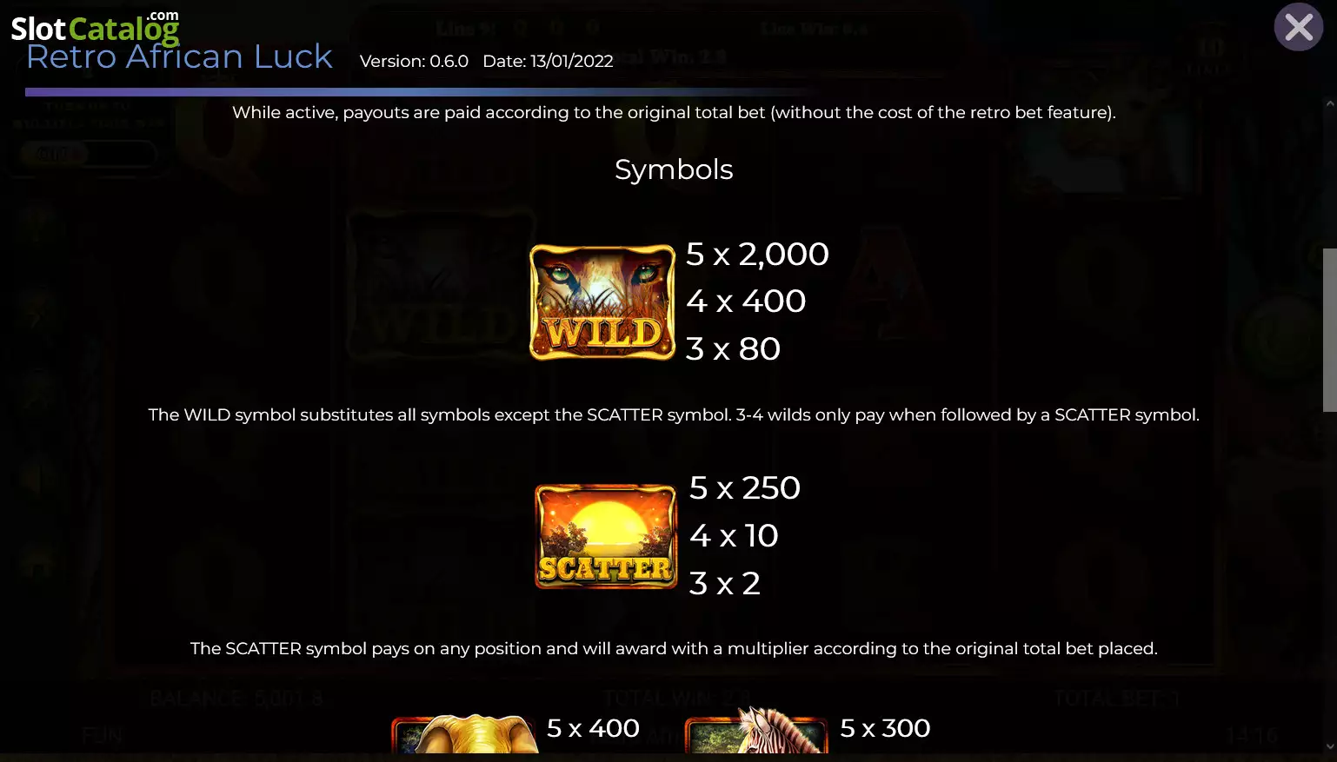Viewport: 1337px width, 762px height.
Task: Open the SlotCatalog.com logo
Action: [95, 28]
